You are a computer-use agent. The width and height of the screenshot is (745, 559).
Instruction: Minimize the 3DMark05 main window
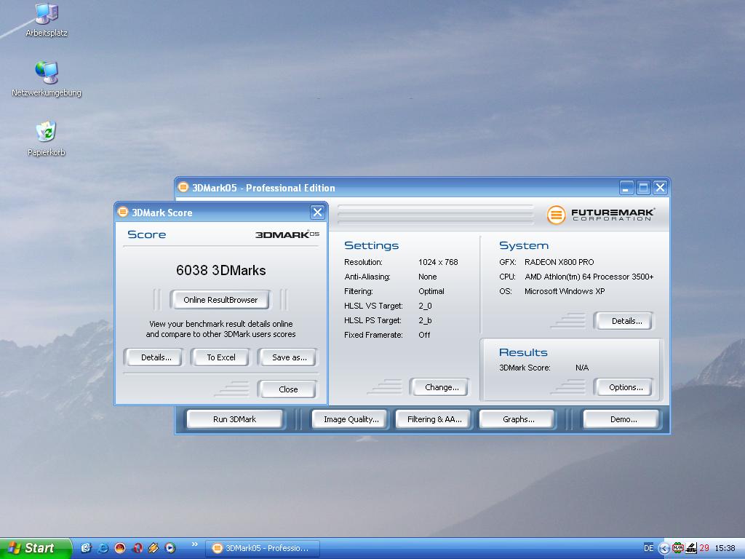click(x=626, y=188)
